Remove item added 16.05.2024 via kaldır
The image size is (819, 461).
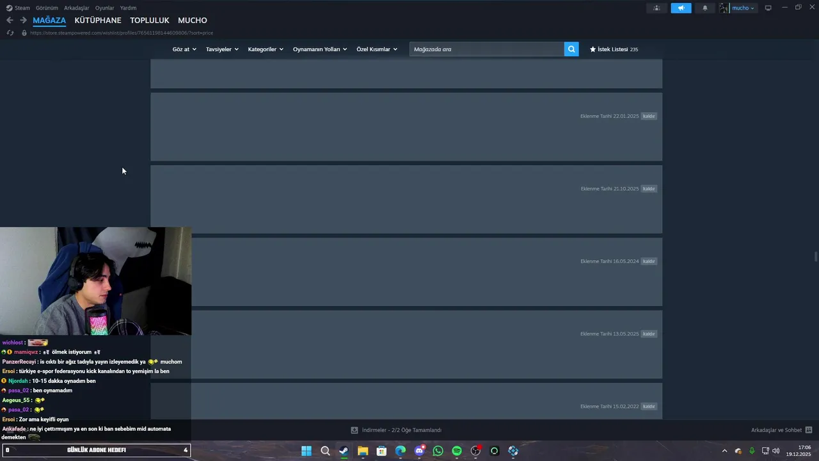(649, 261)
